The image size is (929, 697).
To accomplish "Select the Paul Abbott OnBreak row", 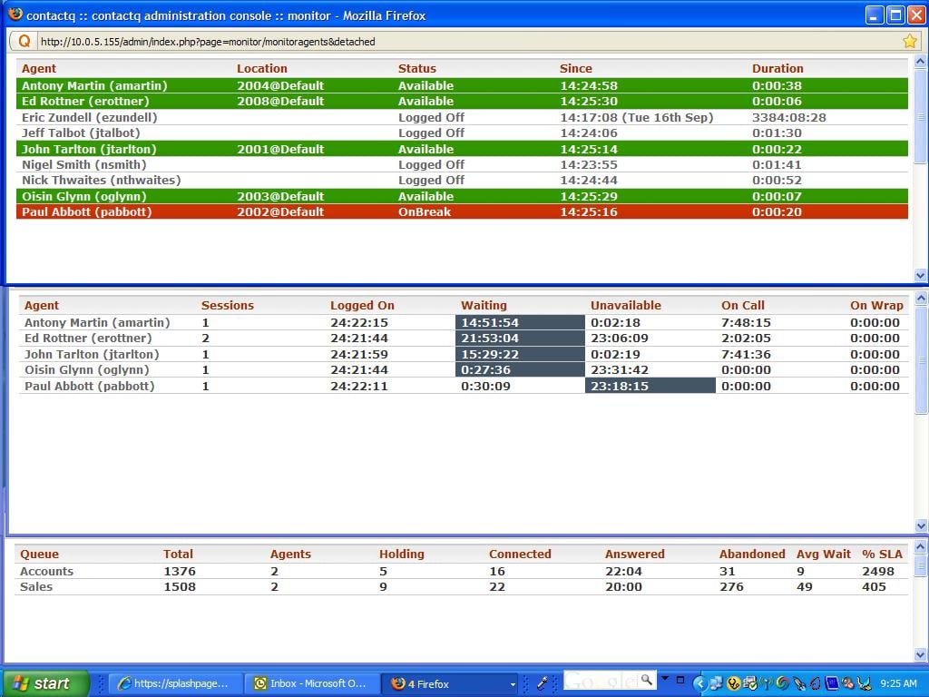I will pyautogui.click(x=463, y=212).
